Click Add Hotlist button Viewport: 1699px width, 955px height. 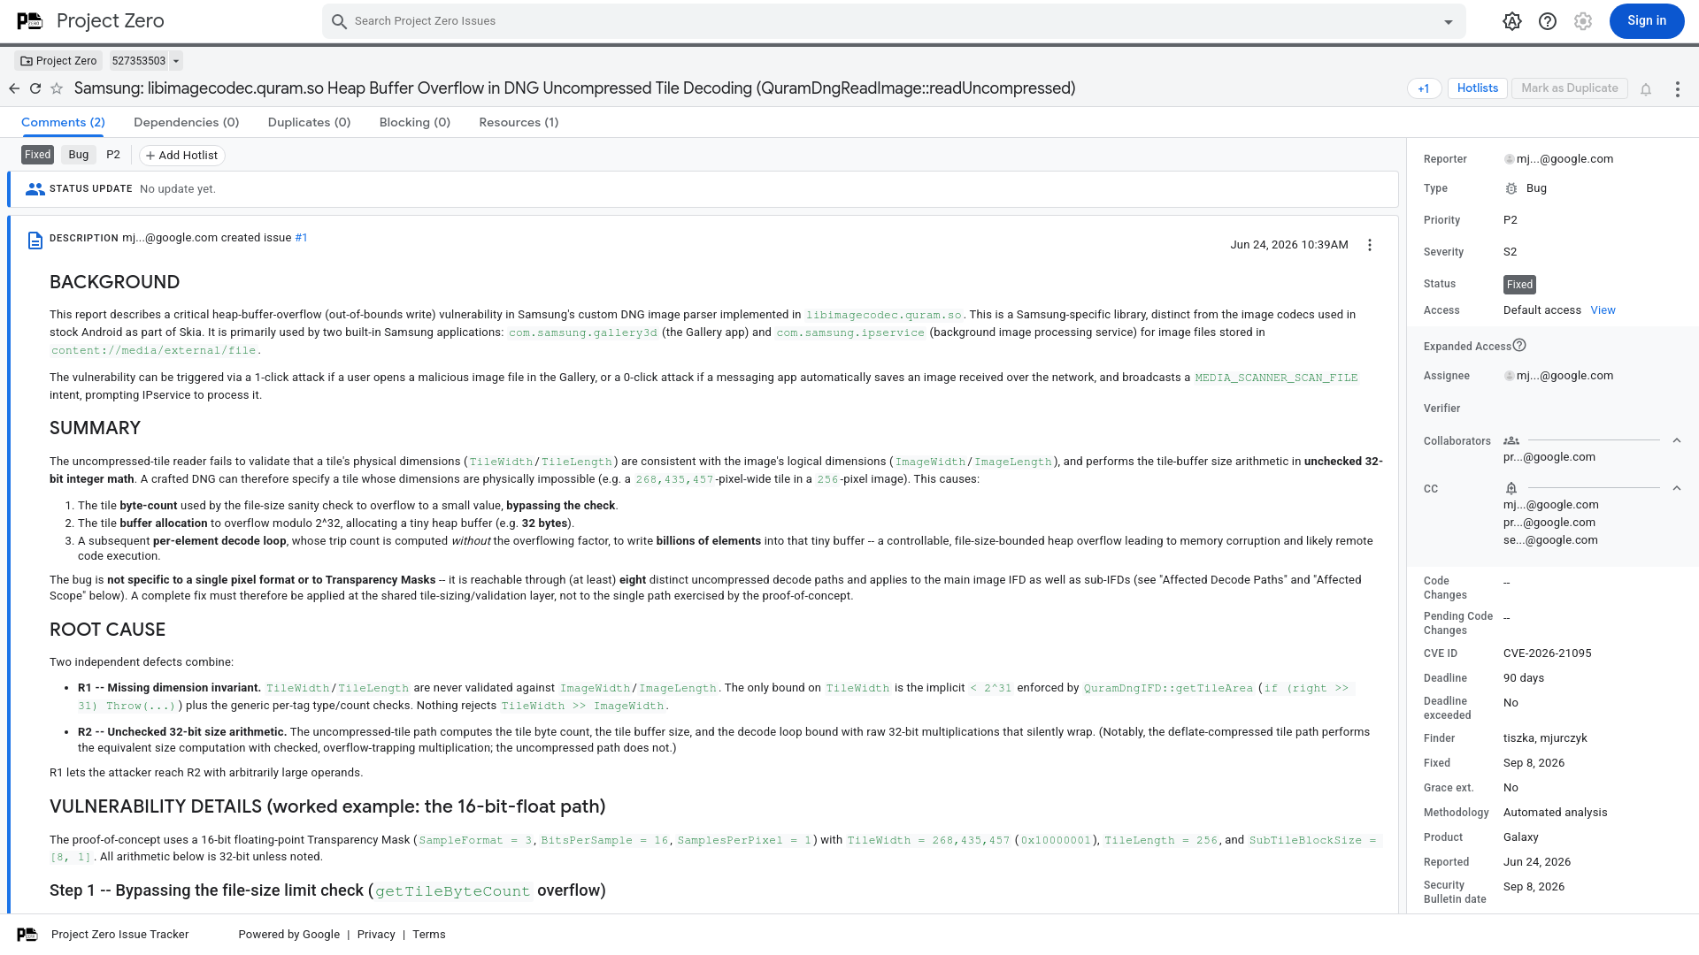pos(182,156)
